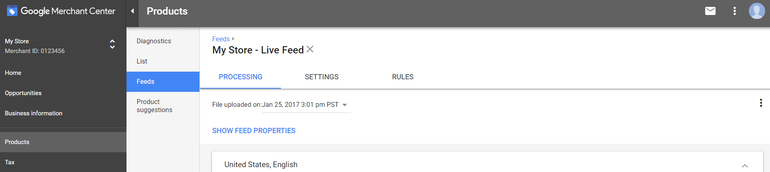Image resolution: width=770 pixels, height=172 pixels.
Task: Go to Opportunities in the sidebar
Action: tap(23, 93)
